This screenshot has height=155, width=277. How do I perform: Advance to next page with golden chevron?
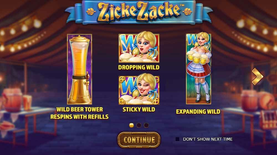click(257, 76)
